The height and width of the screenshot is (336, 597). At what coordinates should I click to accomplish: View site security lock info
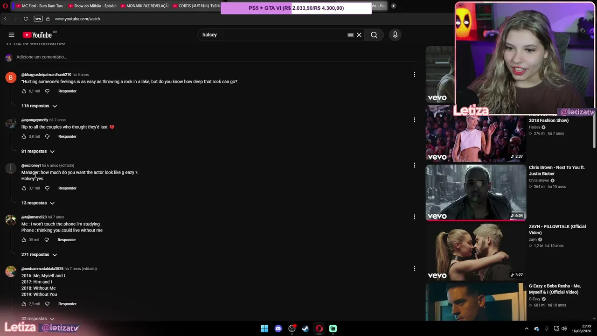click(x=48, y=19)
